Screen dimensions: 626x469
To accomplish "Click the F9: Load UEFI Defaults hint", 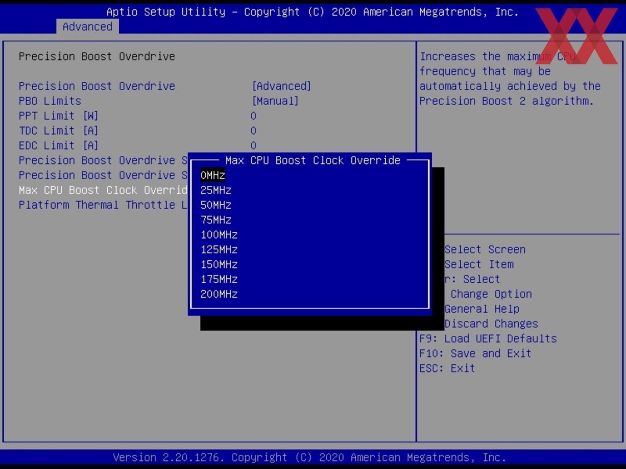I will pyautogui.click(x=488, y=338).
